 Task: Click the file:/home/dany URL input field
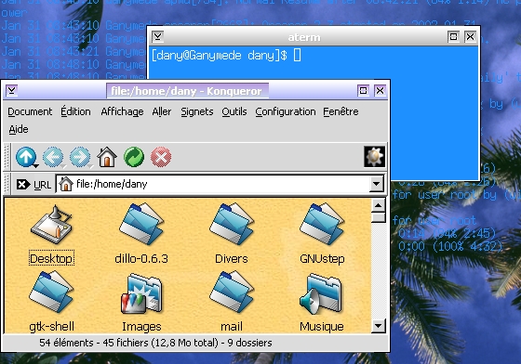[213, 184]
